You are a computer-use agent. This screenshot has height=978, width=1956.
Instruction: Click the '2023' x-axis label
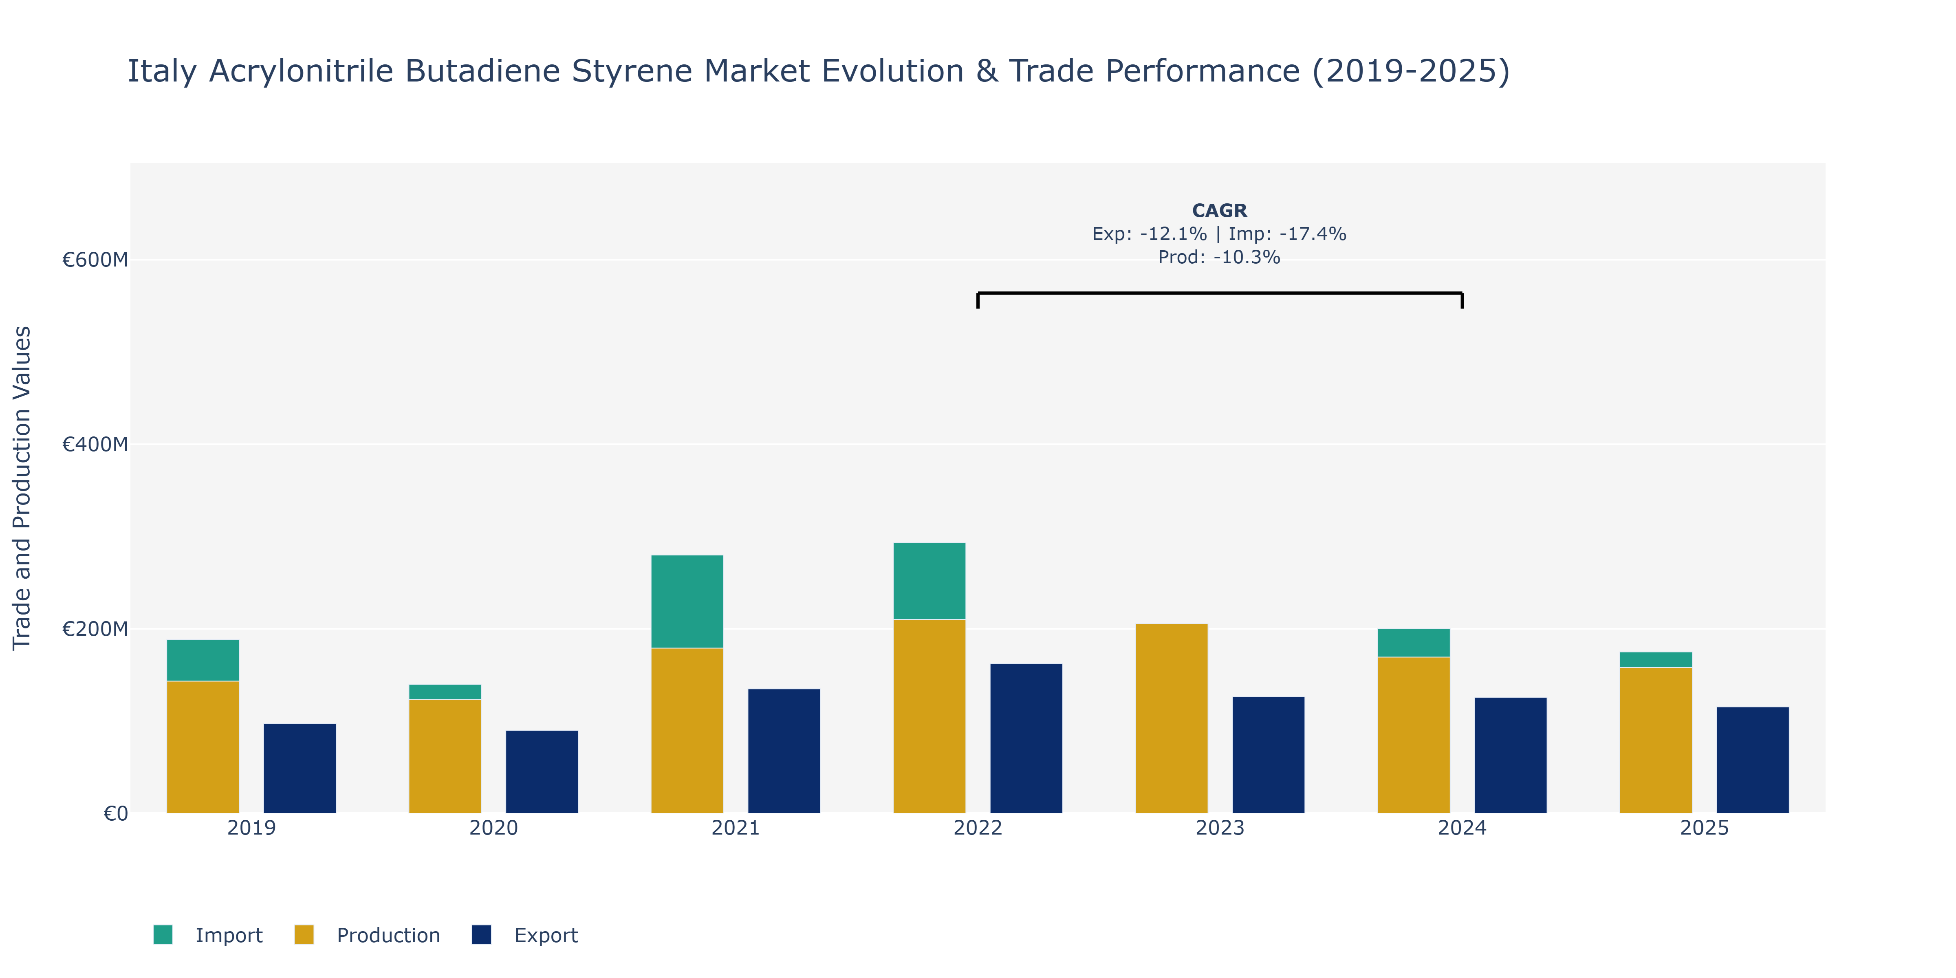1220,828
